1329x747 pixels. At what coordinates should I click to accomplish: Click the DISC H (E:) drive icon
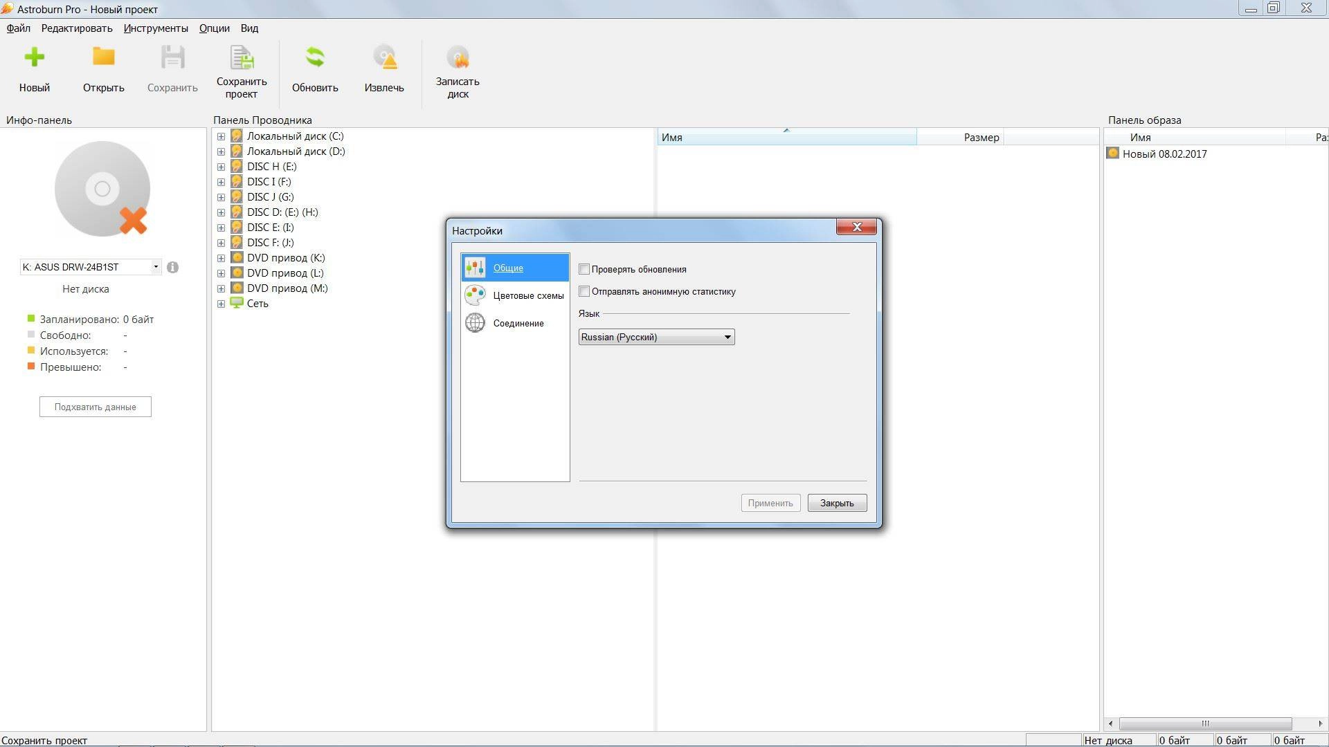(x=237, y=167)
